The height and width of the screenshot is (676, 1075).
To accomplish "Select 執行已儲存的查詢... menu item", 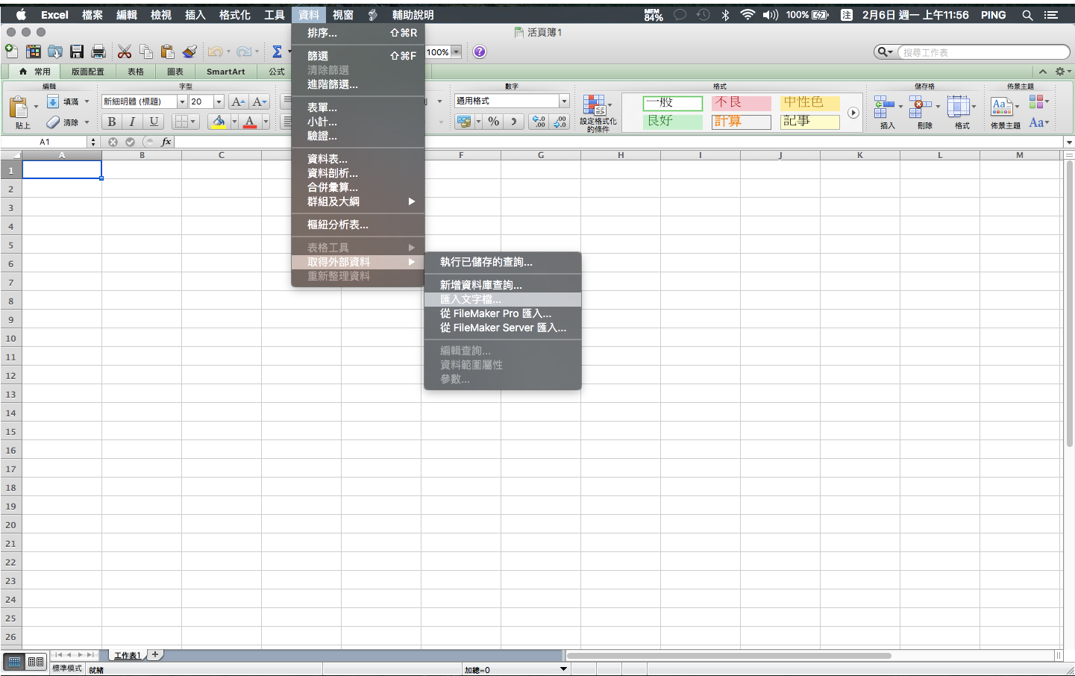I will [x=503, y=262].
